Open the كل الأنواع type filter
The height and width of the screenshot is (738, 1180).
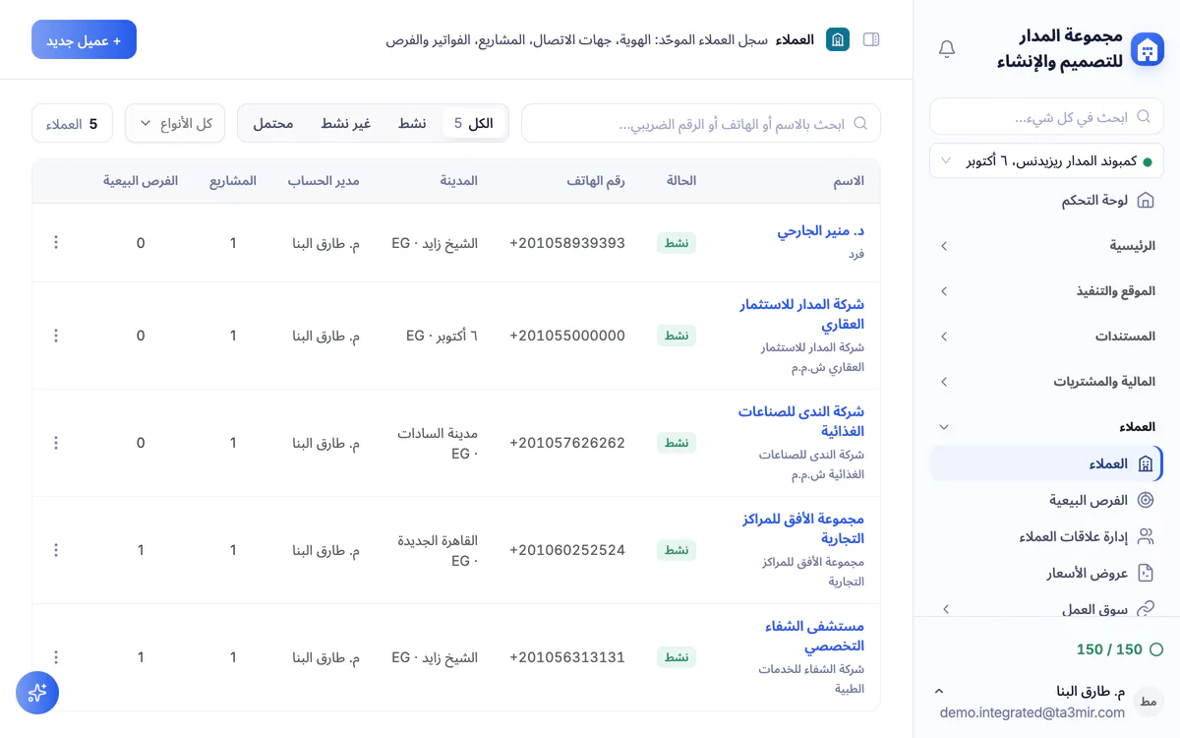[x=175, y=123]
